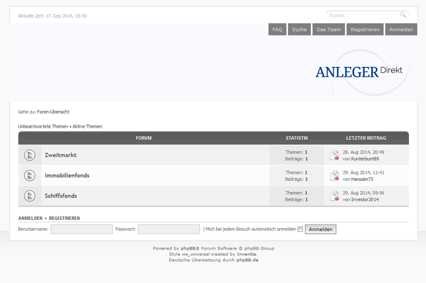This screenshot has width=426, height=283.
Task: Click the search magnifier icon
Action: (403, 15)
